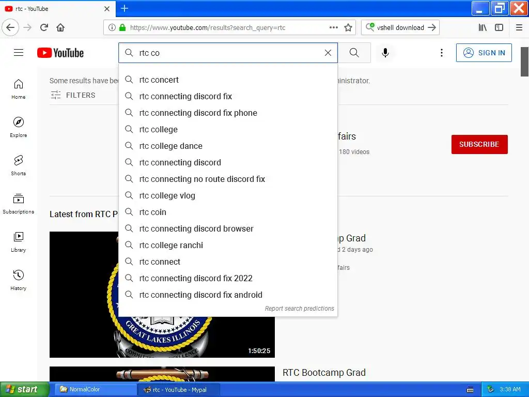Toggle browser sidebar icon
This screenshot has height=397, width=529.
499,27
